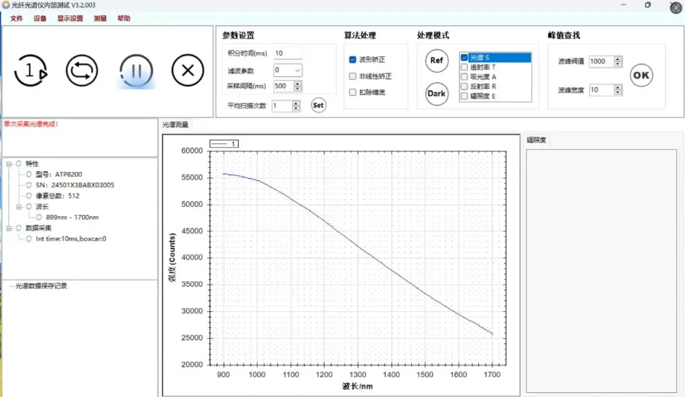This screenshot has width=685, height=397.
Task: Decrease 采样间隔(ms) with the down arrow
Action: coord(298,89)
